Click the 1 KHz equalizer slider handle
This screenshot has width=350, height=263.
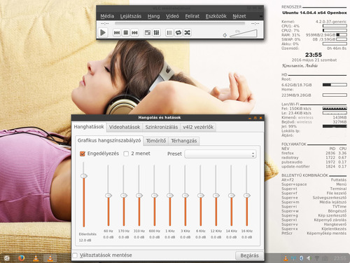click(170, 195)
